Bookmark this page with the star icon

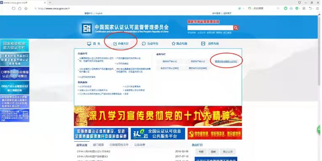pyautogui.click(x=26, y=8)
